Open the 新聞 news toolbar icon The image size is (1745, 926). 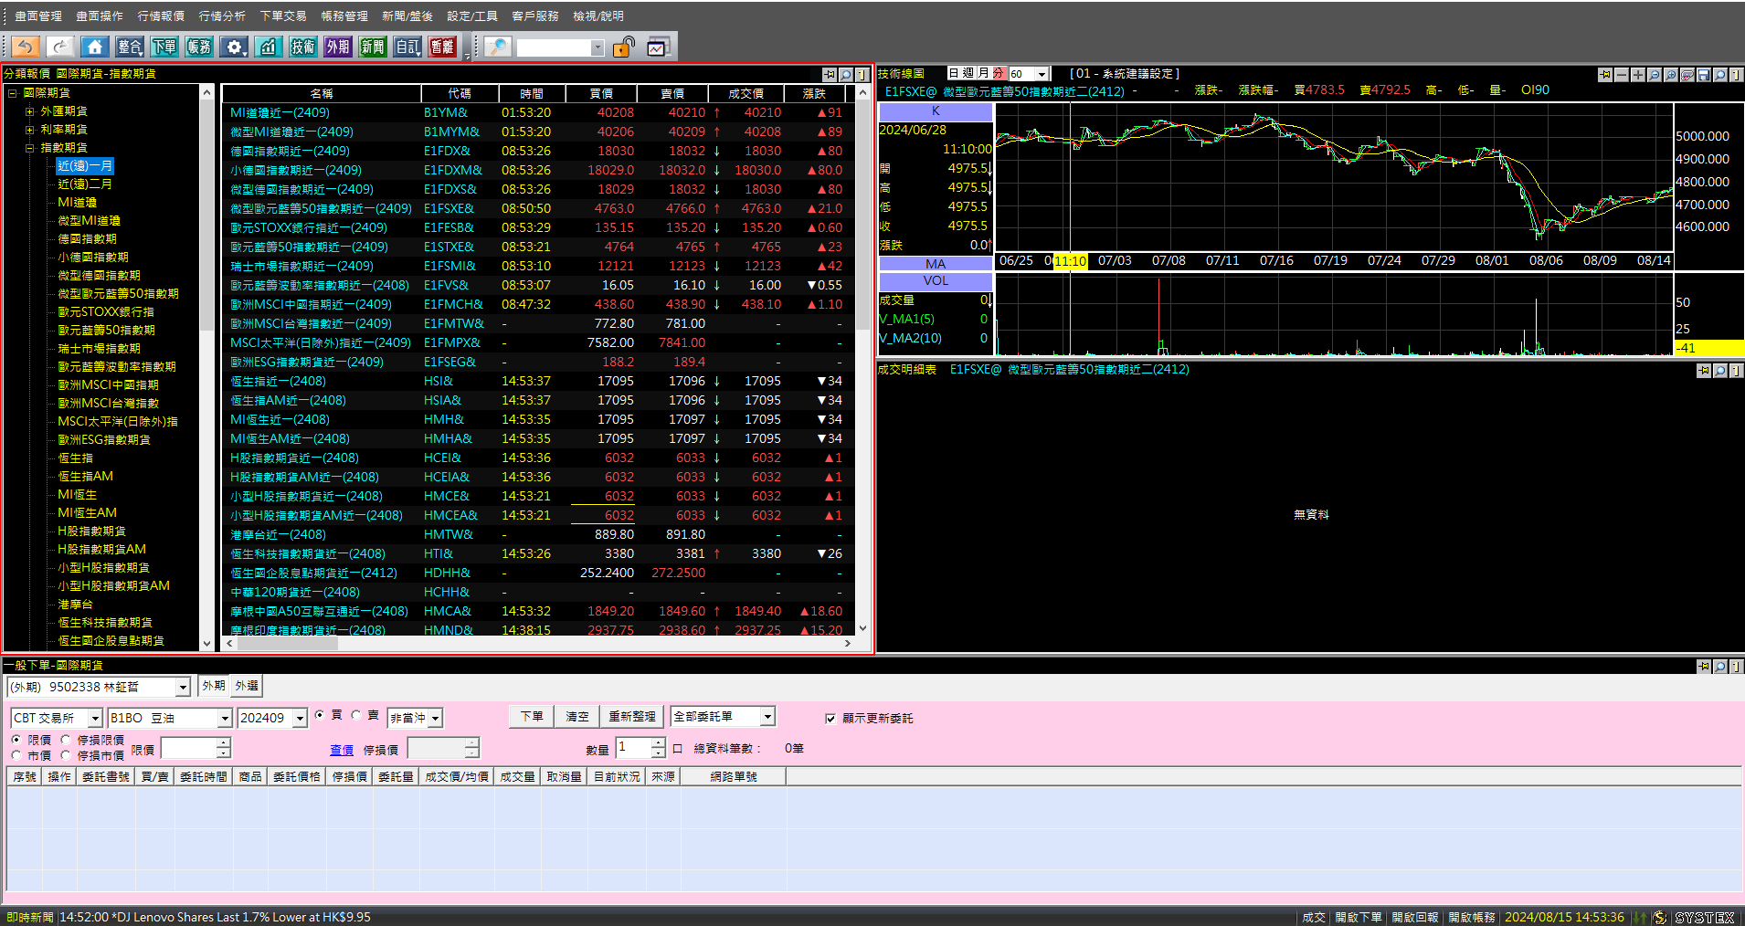pyautogui.click(x=373, y=47)
